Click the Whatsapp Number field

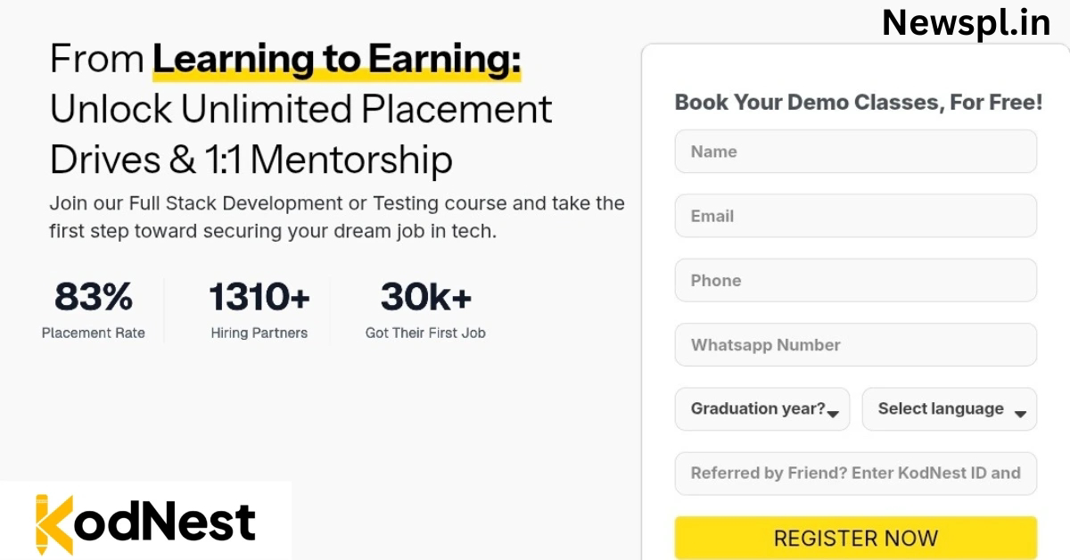point(856,345)
